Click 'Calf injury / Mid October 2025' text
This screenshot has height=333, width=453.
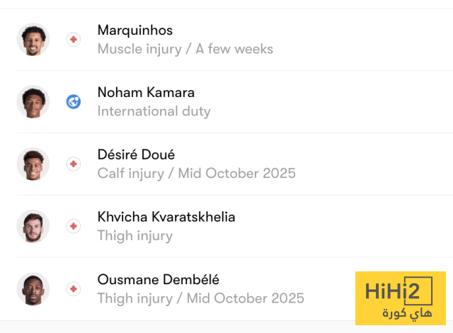coord(196,174)
